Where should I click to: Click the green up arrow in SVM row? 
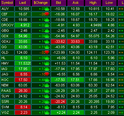tap(47, 107)
